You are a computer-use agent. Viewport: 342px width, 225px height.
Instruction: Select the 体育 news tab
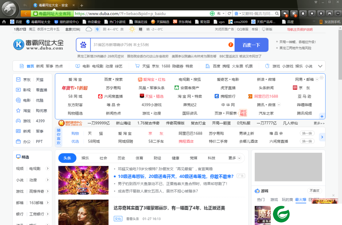pyautogui.click(x=139, y=158)
